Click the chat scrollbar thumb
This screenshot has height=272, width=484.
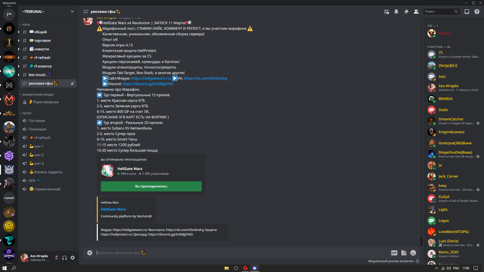pyautogui.click(x=421, y=242)
